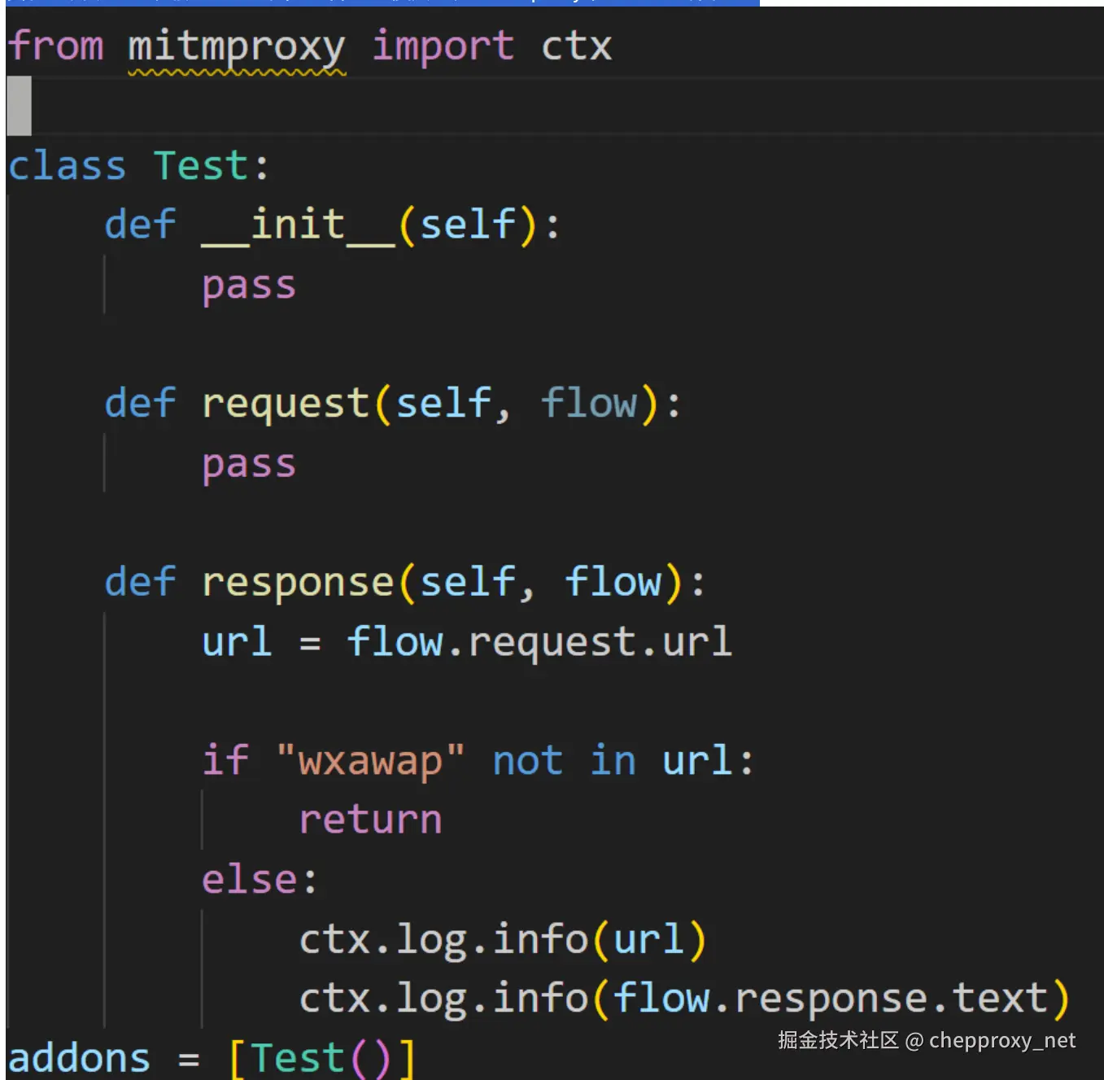Viewport: 1104px width, 1080px height.
Task: Click the flow parameter of request method
Action: tap(590, 402)
